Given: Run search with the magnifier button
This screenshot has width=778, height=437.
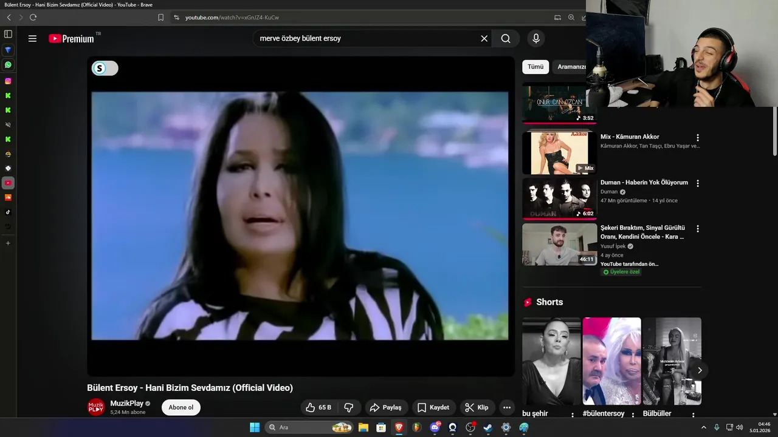Looking at the screenshot, I should point(506,38).
